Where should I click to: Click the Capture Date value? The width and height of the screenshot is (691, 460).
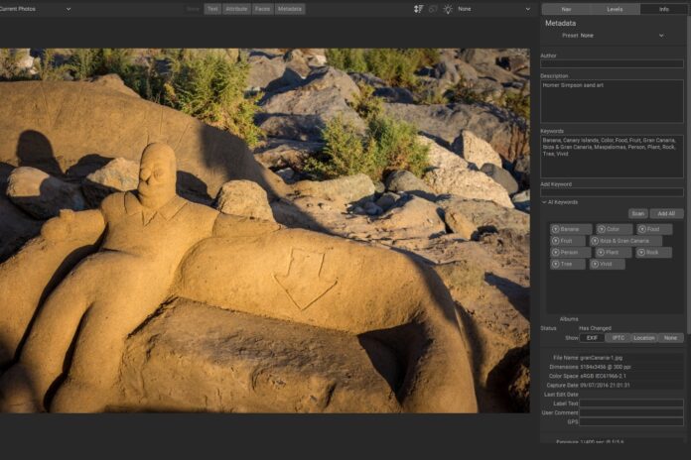[x=605, y=386]
